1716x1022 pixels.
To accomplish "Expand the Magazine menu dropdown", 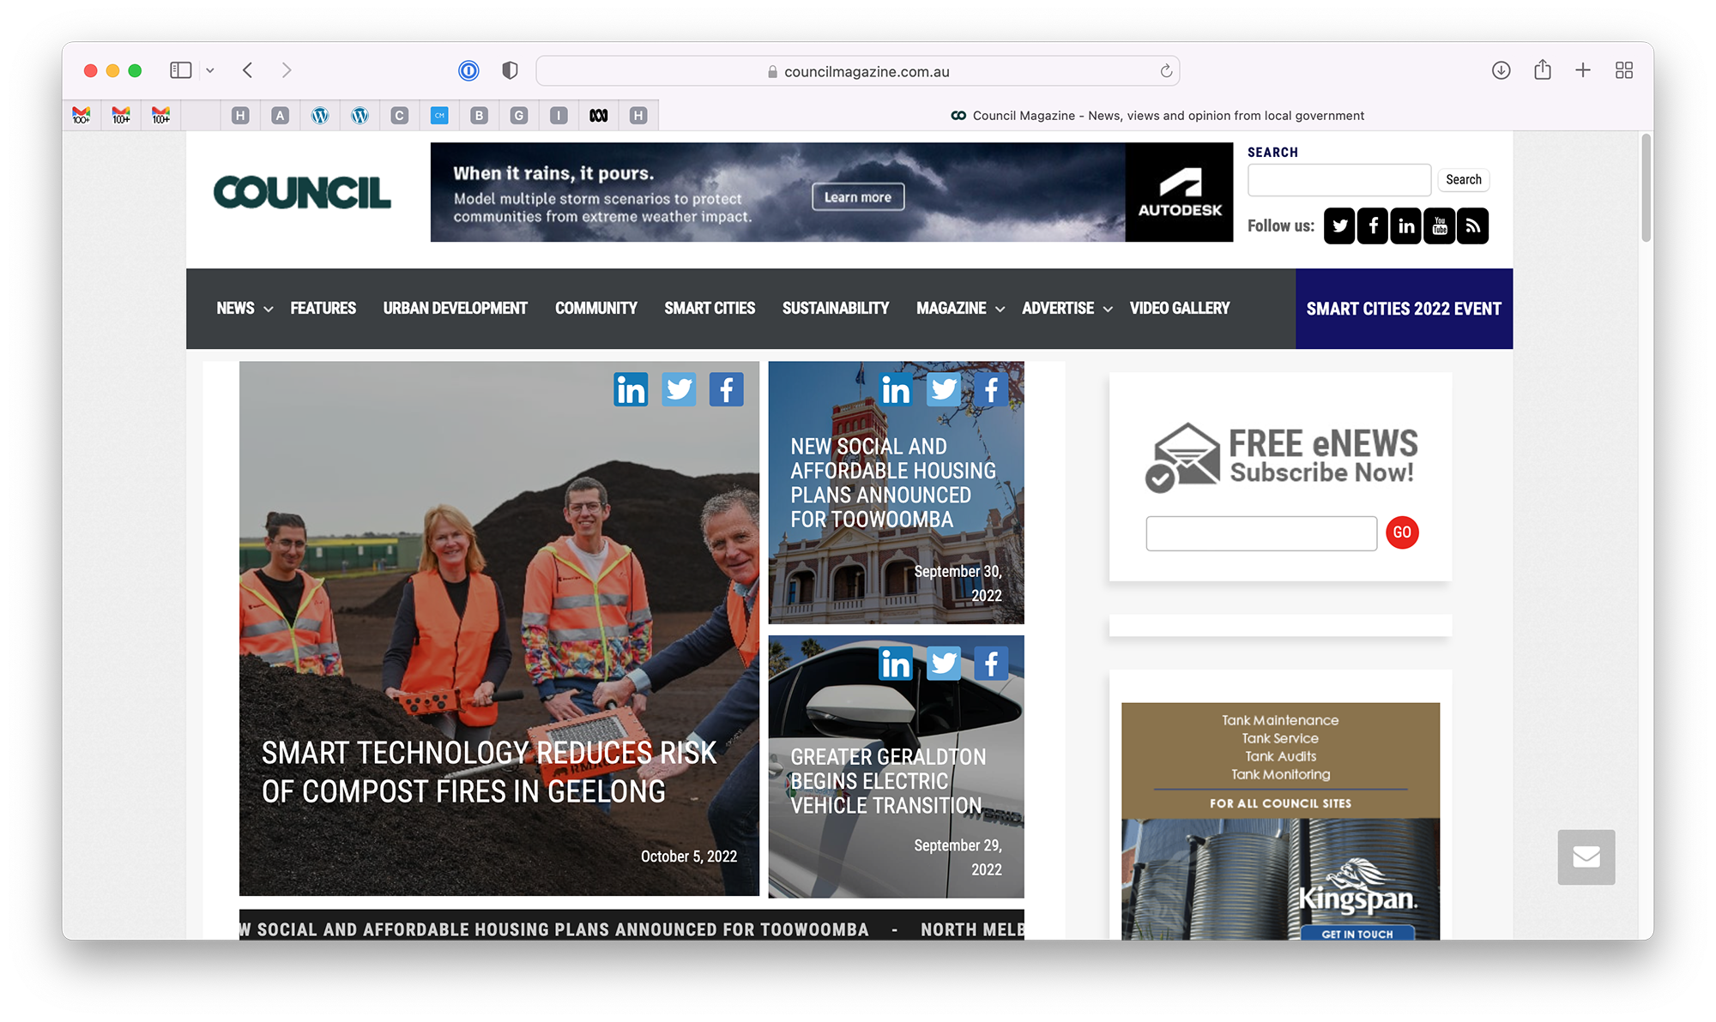I will point(1000,310).
